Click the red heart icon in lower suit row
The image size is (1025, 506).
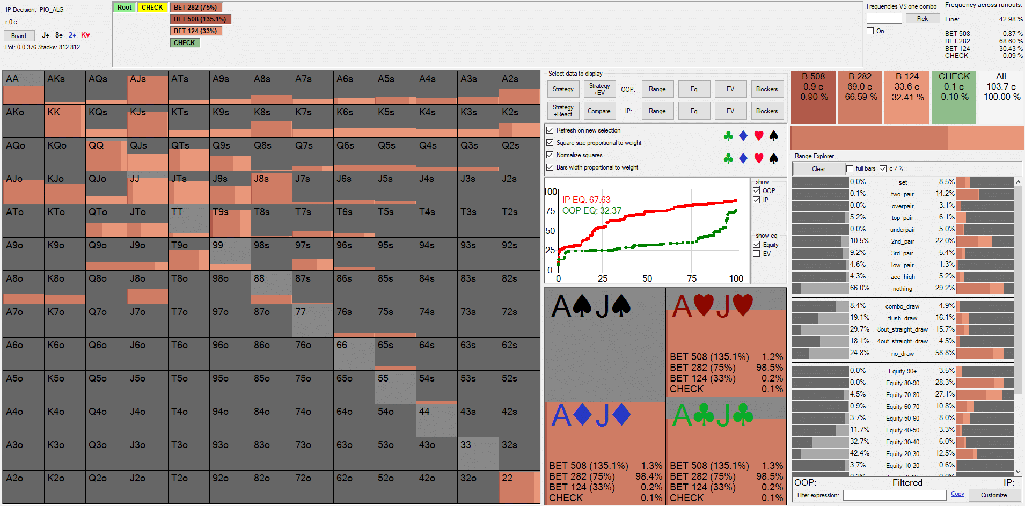tap(758, 158)
